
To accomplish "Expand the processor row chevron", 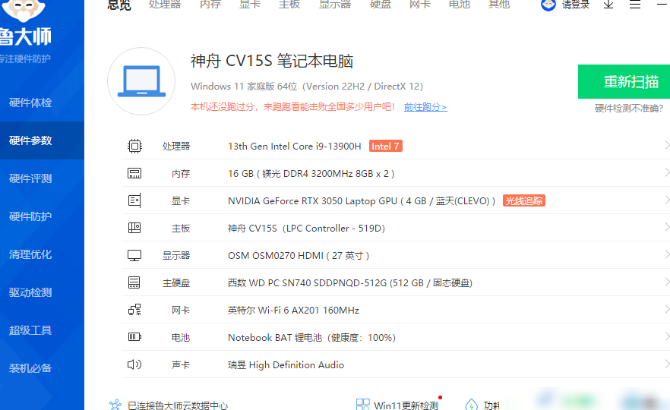I will click(x=667, y=145).
